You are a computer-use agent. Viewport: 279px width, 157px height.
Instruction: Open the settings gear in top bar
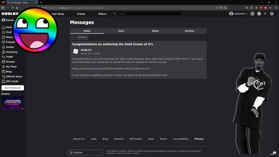point(272,14)
